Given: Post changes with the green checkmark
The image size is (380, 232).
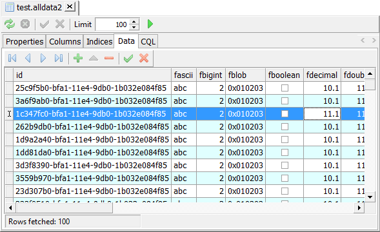Looking at the screenshot, I should 128,58.
